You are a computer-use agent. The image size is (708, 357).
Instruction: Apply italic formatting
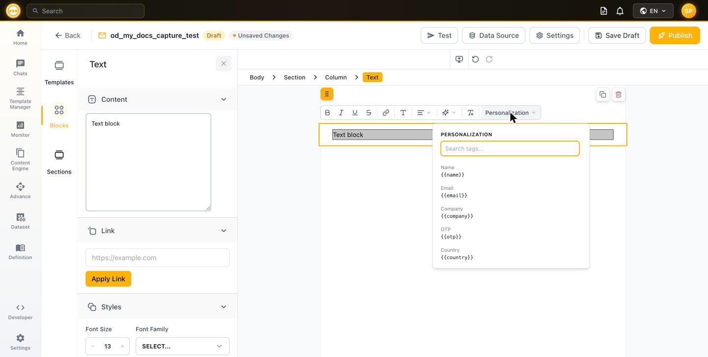coord(341,113)
